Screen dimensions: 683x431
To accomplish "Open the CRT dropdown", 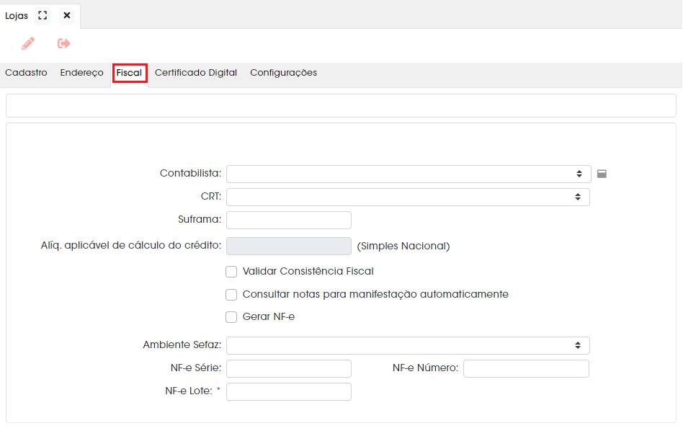I will [x=408, y=197].
